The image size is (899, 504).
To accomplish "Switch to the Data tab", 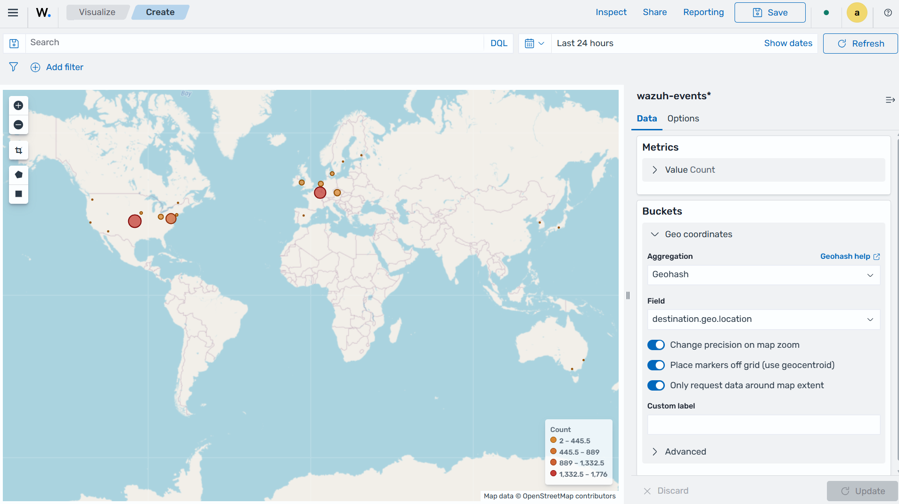I will (x=646, y=119).
